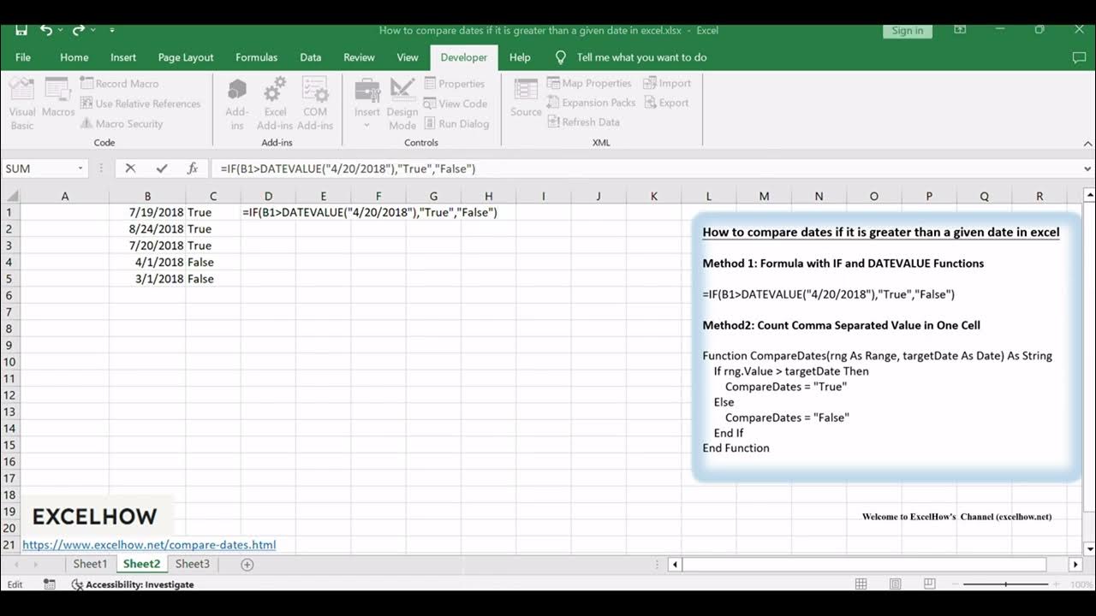Open Customize Quick Access Toolbar dropdown
Image resolution: width=1096 pixels, height=616 pixels.
[112, 30]
